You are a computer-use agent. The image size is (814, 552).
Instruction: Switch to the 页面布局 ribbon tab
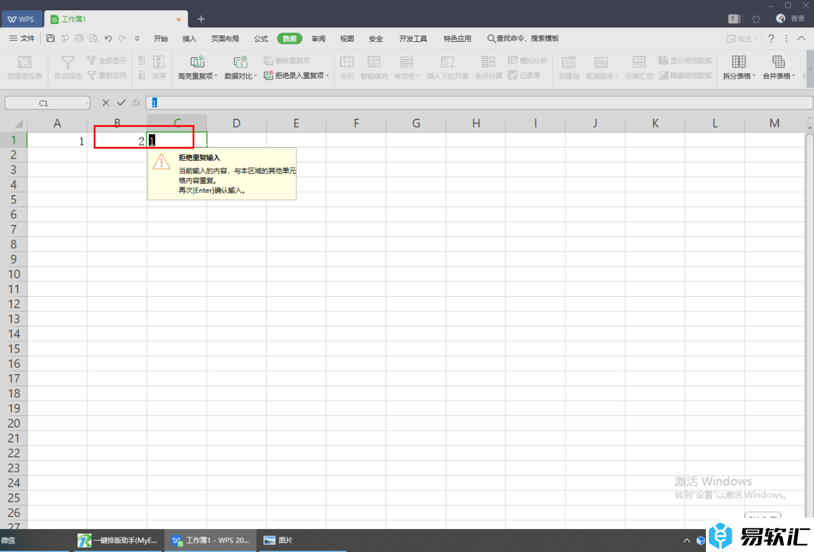click(x=225, y=39)
